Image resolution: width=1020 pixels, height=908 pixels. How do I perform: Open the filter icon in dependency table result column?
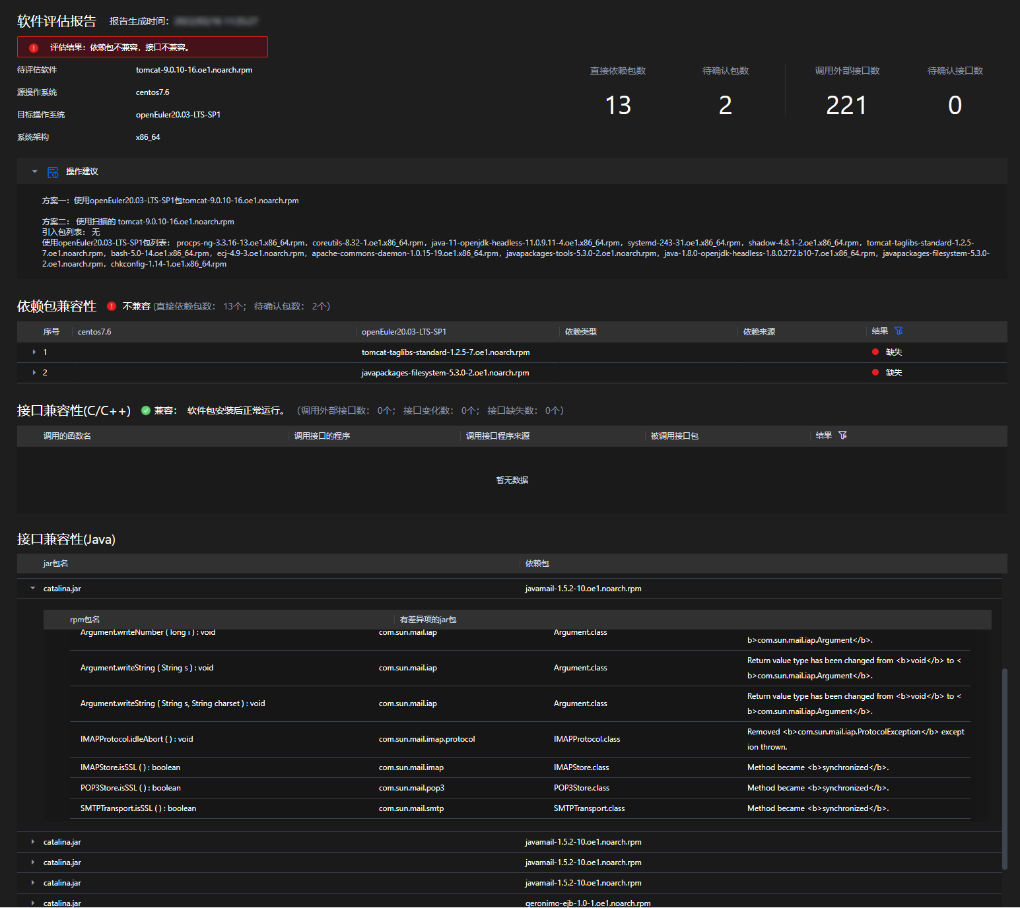[x=899, y=331]
